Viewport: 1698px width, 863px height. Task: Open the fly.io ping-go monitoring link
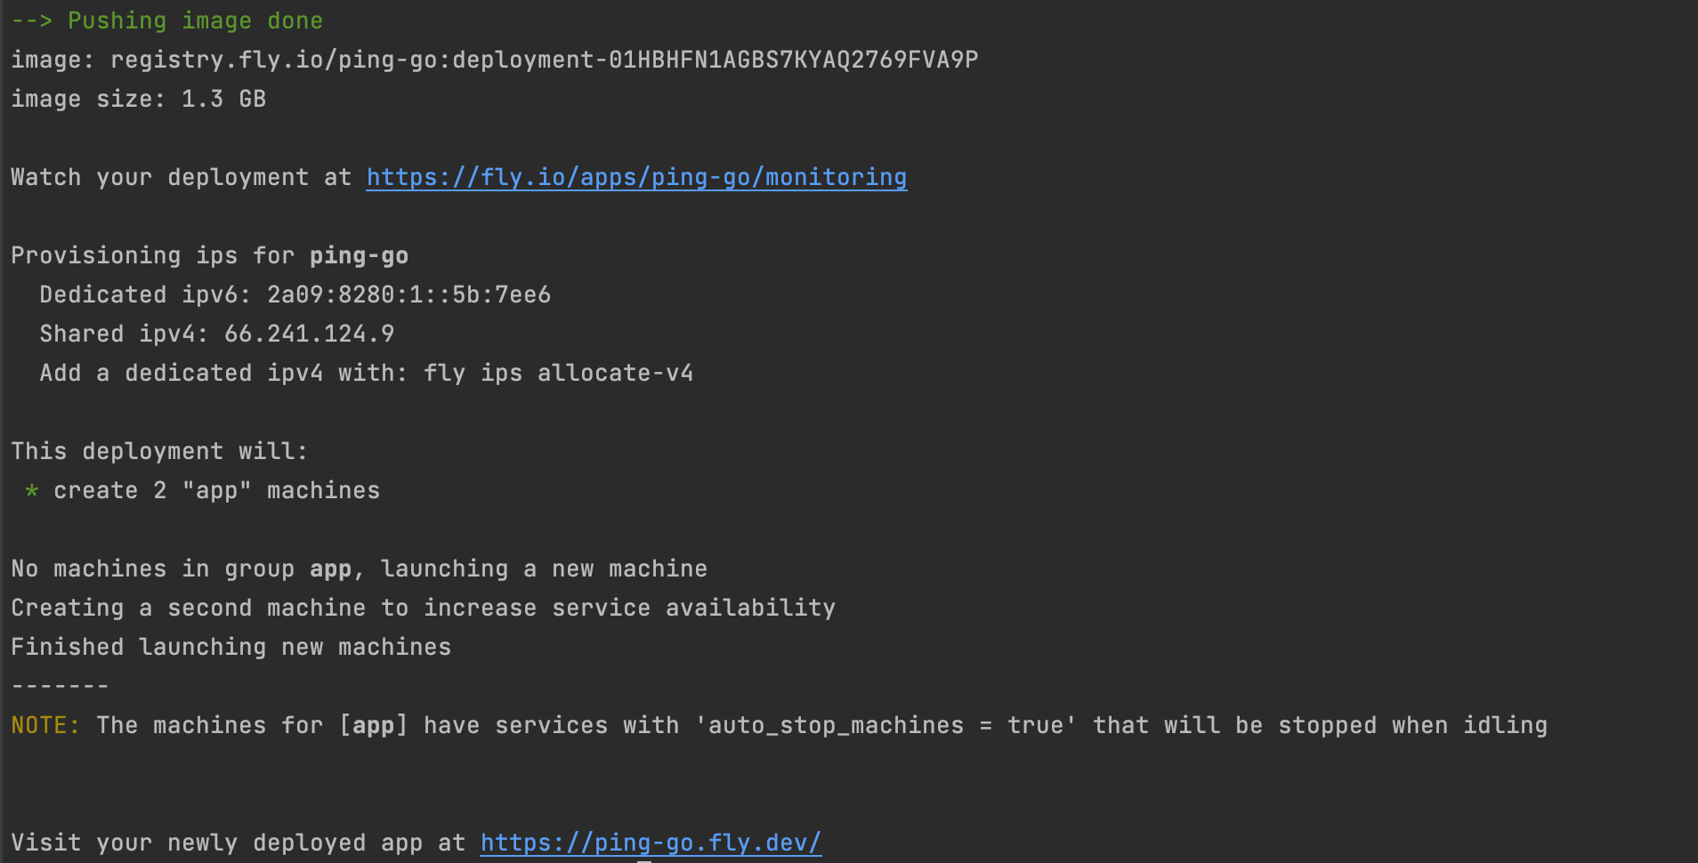click(636, 177)
